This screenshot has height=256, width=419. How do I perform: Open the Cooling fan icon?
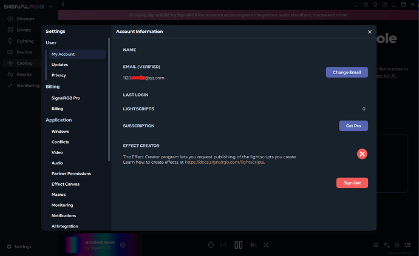tap(10, 63)
